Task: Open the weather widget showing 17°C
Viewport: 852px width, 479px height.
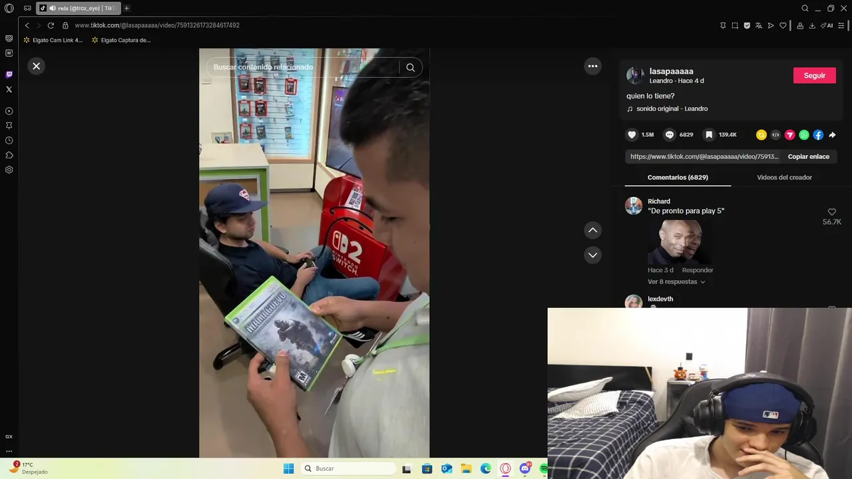Action: tap(29, 468)
